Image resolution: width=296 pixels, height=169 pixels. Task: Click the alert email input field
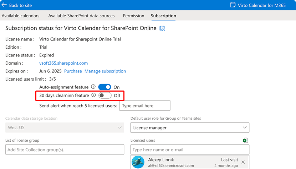[144, 105]
